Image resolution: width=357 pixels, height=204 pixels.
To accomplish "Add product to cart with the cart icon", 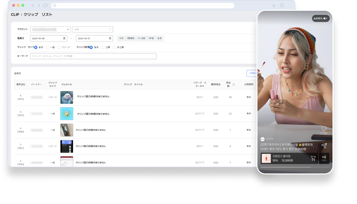I will 313,158.
